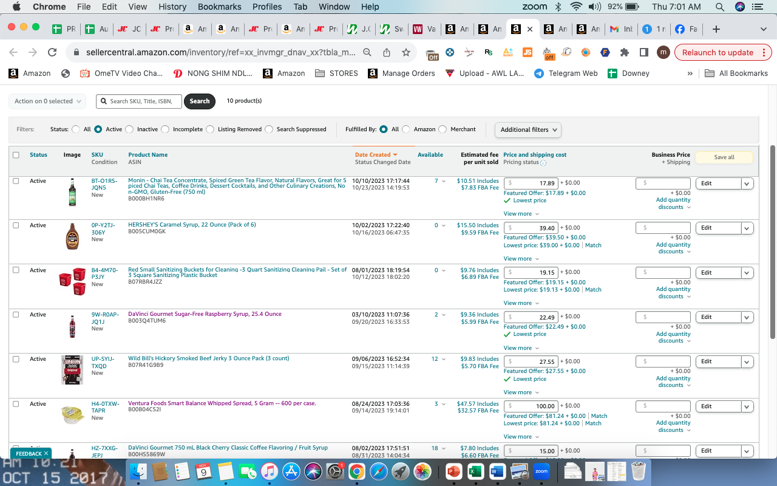777x486 pixels.
Task: Go back to the previous page
Action: (13, 52)
